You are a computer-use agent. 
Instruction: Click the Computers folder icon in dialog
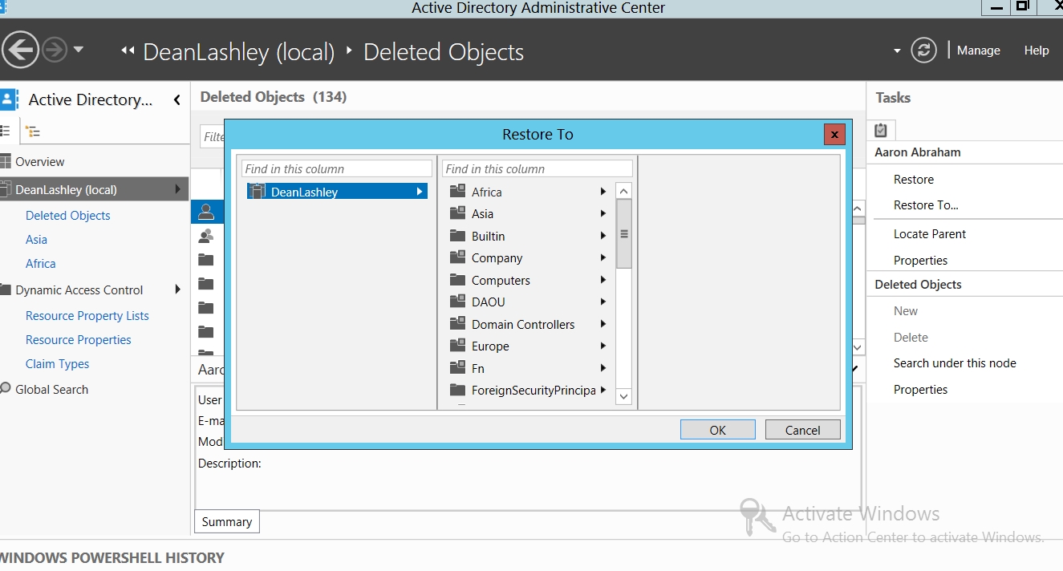pyautogui.click(x=458, y=280)
